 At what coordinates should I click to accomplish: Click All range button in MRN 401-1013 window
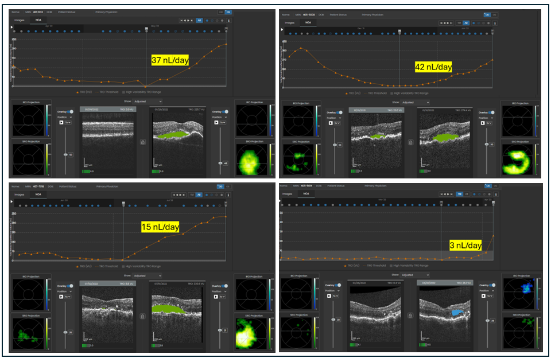(199, 21)
